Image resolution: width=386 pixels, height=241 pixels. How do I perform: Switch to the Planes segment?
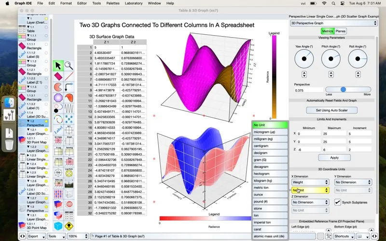(x=341, y=31)
